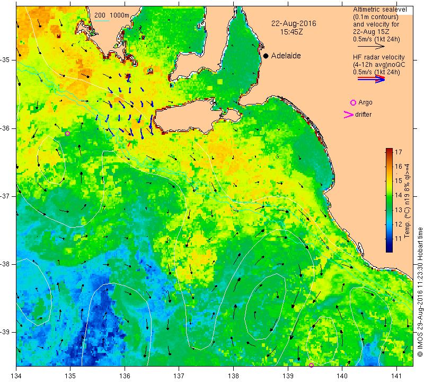
Task: Click the 14 degree green on colorbar
Action: (389, 195)
